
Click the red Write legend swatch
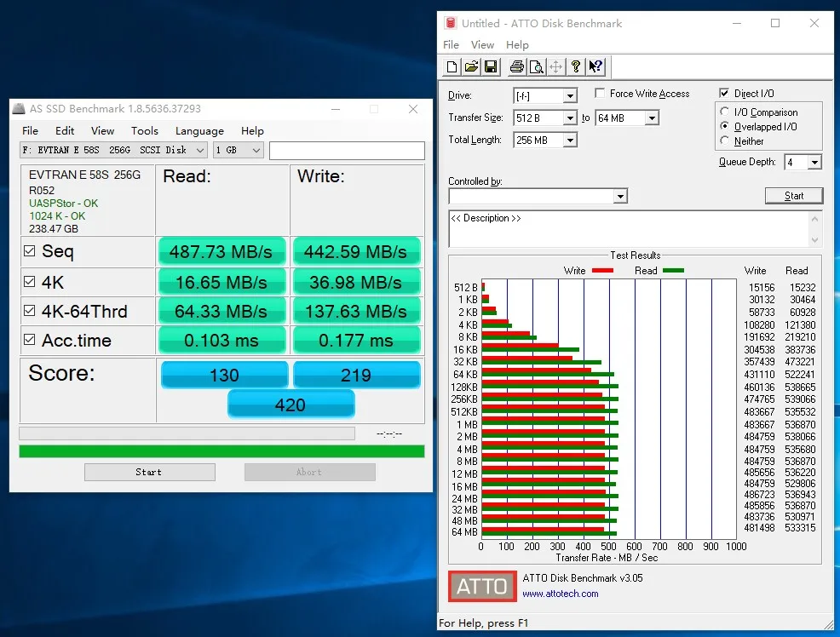pos(602,271)
